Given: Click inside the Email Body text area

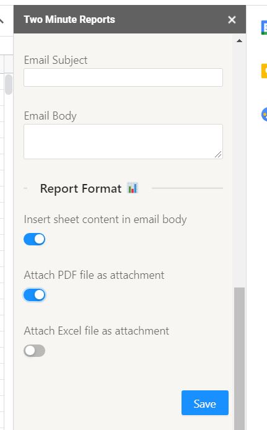Looking at the screenshot, I should 123,141.
